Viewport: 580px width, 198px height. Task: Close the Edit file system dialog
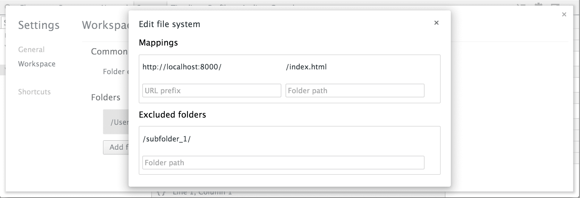pyautogui.click(x=436, y=23)
